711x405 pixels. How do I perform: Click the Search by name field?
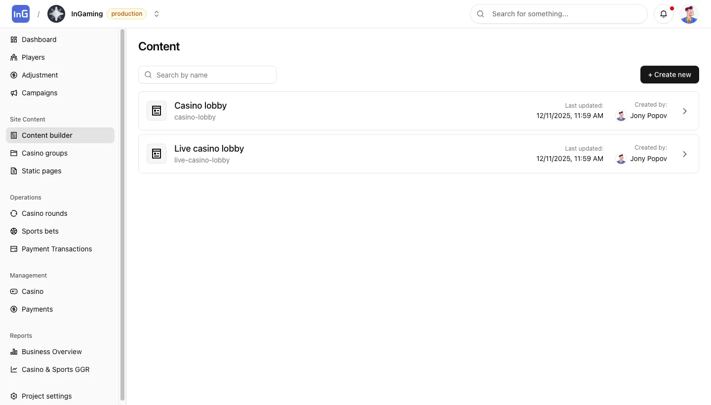point(207,75)
